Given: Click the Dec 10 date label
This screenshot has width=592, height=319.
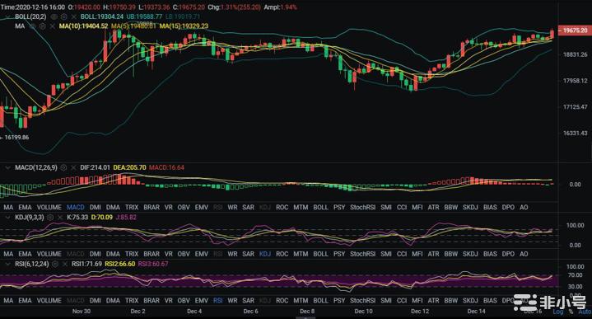Looking at the screenshot, I should coord(364,312).
